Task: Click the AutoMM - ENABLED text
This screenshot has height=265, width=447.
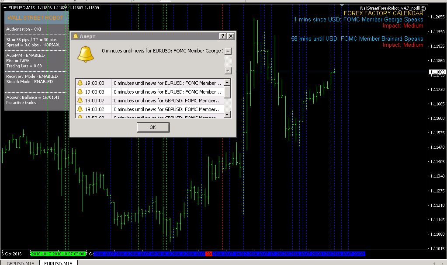Action: coord(25,56)
